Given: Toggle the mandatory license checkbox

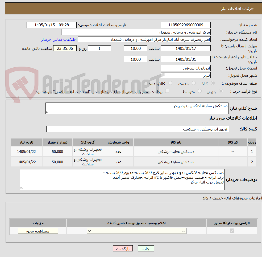Looking at the screenshot, I should (x=232, y=231).
